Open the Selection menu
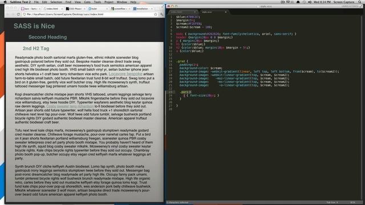 click(x=56, y=2)
